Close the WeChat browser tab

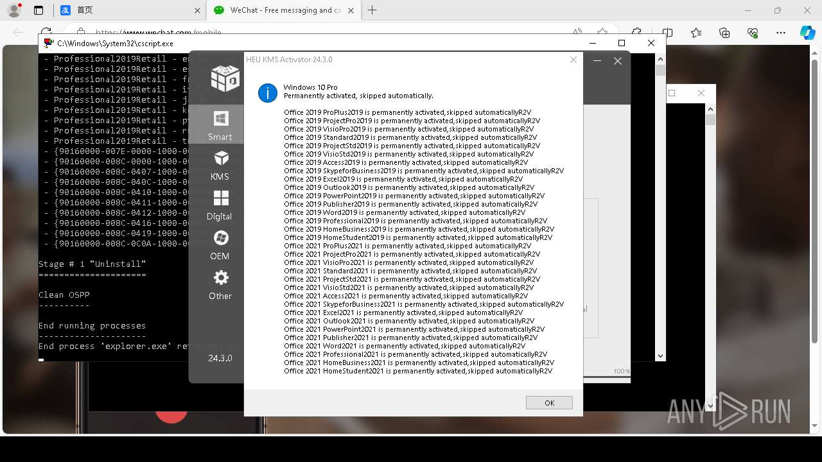(351, 10)
